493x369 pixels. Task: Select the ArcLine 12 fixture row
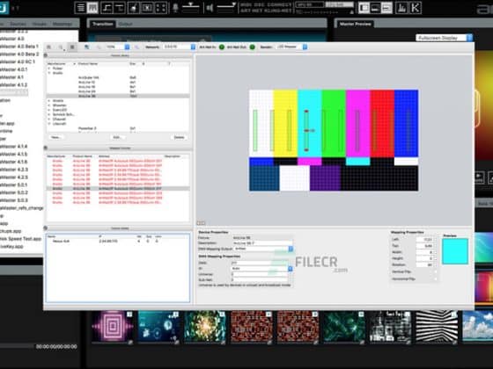tap(118, 83)
